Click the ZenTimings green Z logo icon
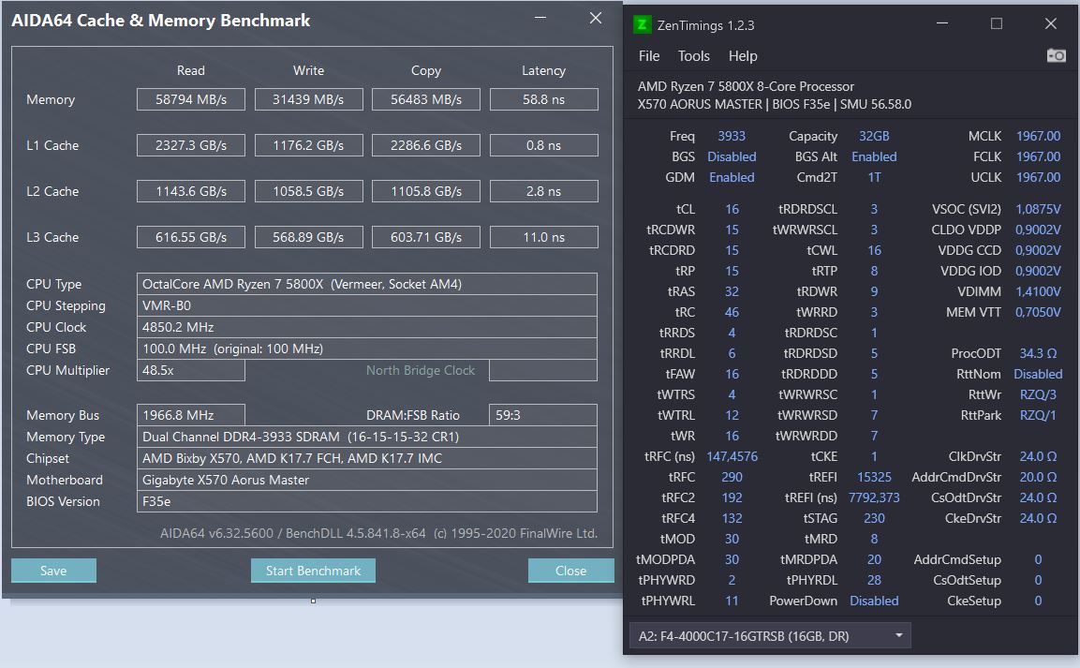 tap(642, 24)
